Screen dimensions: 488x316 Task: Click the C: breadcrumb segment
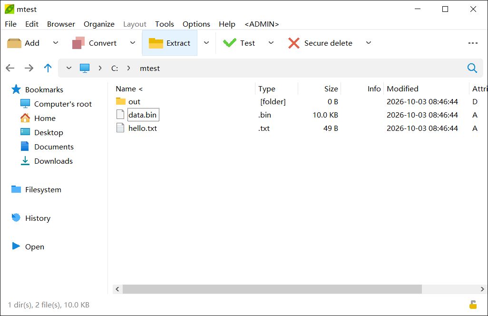point(115,68)
